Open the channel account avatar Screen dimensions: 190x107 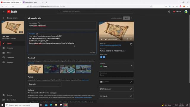tap(186, 12)
